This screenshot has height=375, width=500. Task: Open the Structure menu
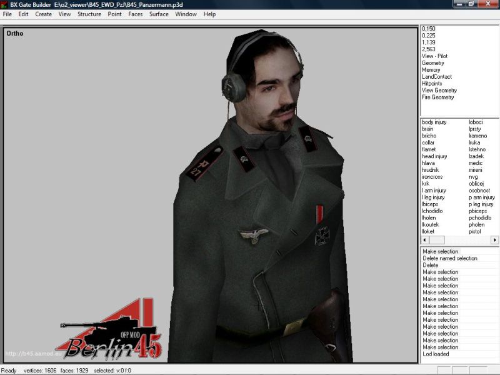pyautogui.click(x=89, y=14)
